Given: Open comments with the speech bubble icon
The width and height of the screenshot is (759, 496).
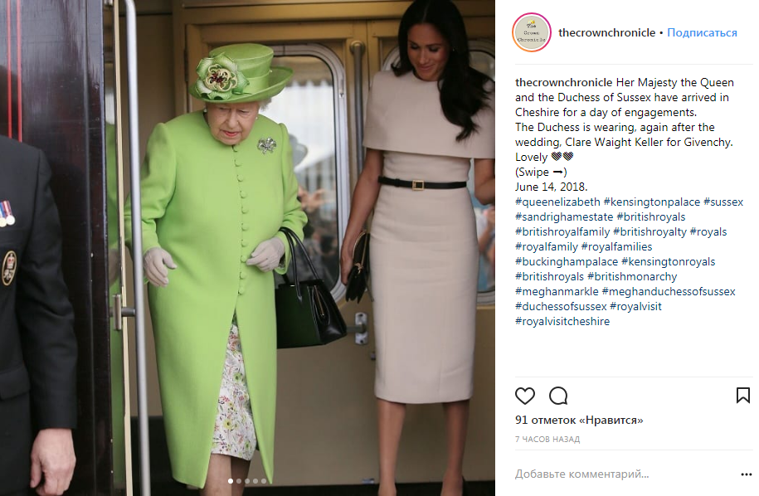Looking at the screenshot, I should (558, 396).
